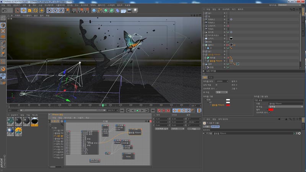The width and height of the screenshot is (306, 172).
Task: Select the black material tag on 스카이
Action: pos(231,39)
